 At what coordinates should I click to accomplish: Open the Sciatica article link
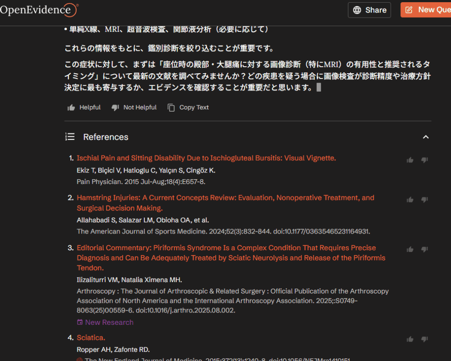[x=91, y=338]
